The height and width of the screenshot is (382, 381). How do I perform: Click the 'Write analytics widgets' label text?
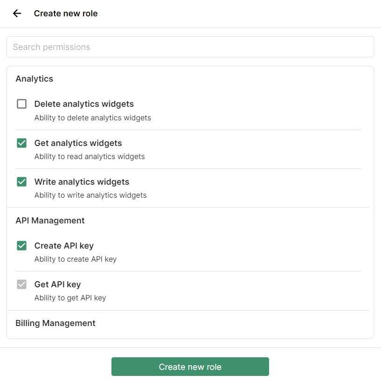[82, 182]
